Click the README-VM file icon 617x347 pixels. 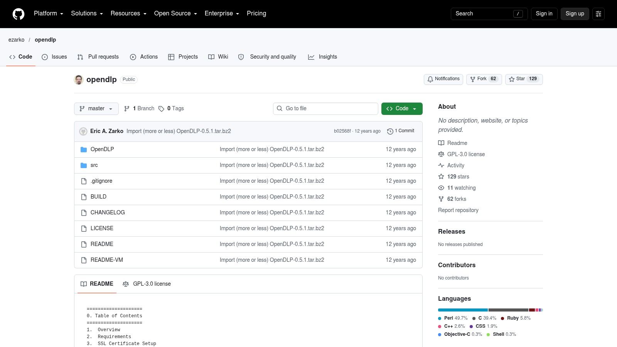84,260
